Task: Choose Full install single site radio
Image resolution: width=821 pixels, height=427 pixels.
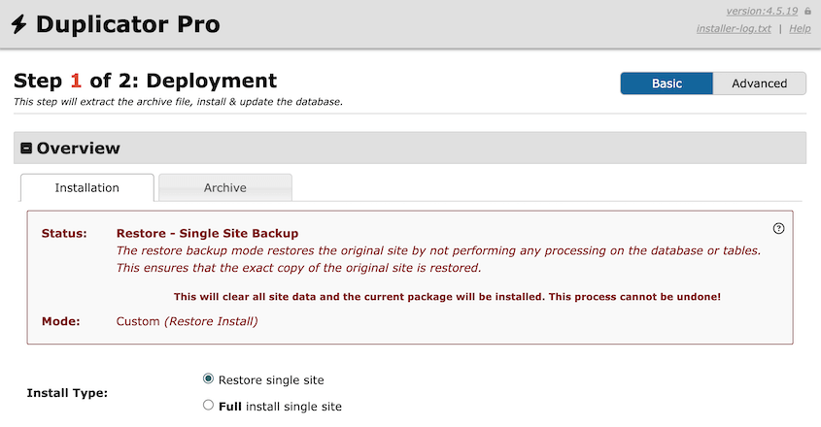Action: (x=208, y=405)
